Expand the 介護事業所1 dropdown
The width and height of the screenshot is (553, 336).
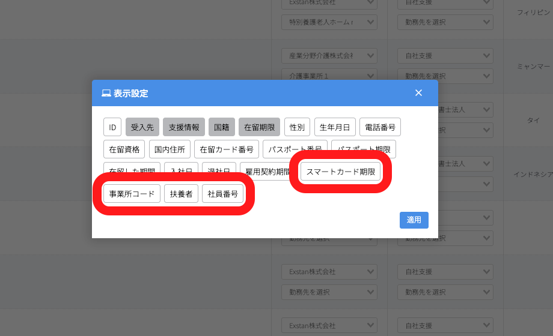(x=329, y=76)
